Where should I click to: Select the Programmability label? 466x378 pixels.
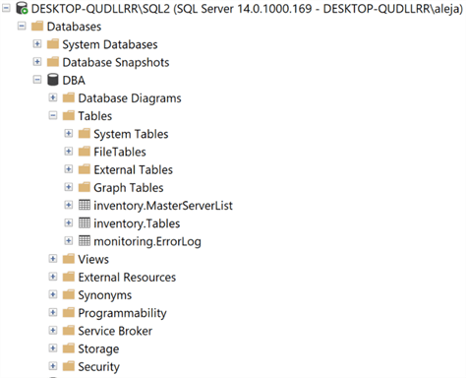(122, 313)
